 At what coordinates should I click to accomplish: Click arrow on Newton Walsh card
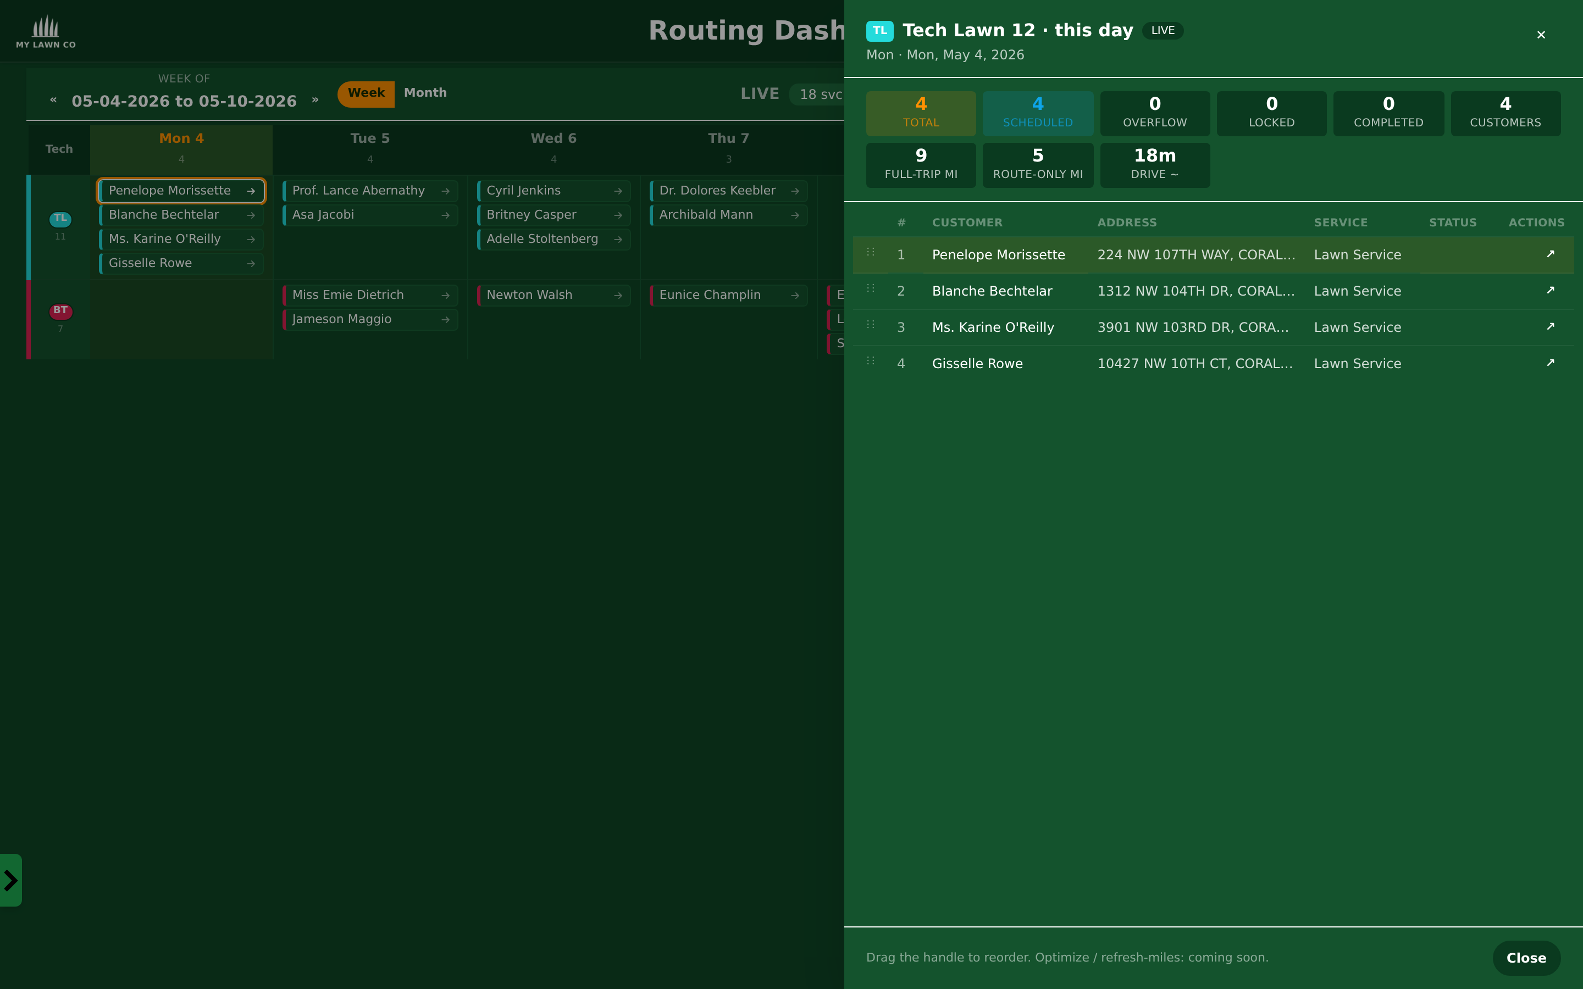[618, 296]
